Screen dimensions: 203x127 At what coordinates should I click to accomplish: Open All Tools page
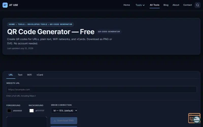coord(155,5)
